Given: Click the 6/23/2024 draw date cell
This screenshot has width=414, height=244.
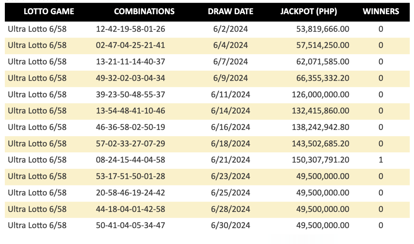Looking at the screenshot, I should (230, 176).
